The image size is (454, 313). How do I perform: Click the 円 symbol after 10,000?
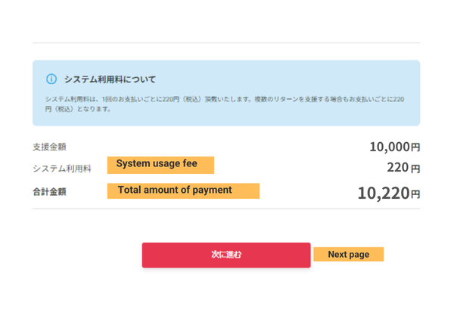coord(415,147)
